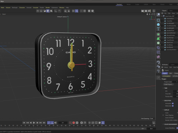
Task: Select the Info attribute tab button
Action: (171, 73)
